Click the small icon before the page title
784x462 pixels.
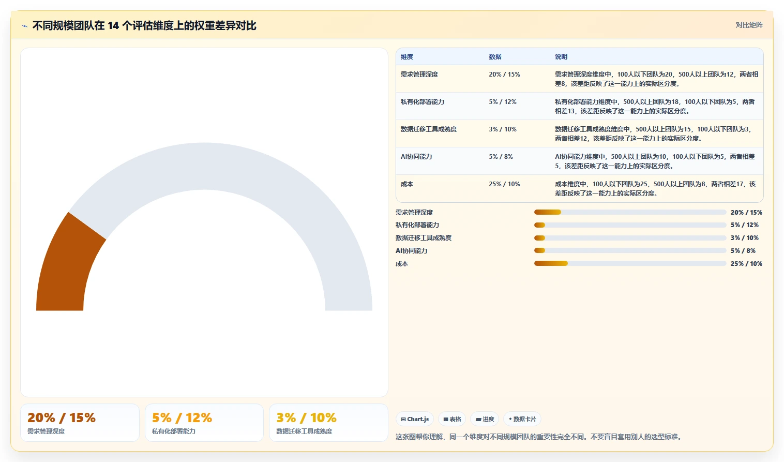tap(24, 26)
